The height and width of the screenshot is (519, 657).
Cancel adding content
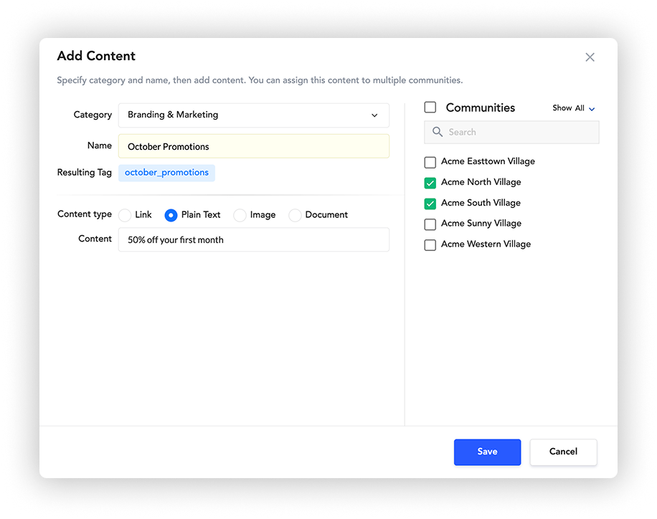click(563, 452)
